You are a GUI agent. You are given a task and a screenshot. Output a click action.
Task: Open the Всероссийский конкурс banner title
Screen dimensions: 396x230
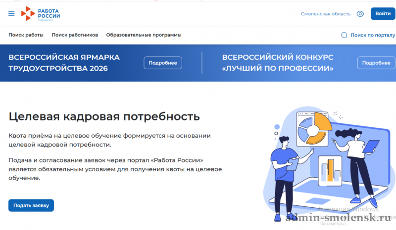point(278,63)
